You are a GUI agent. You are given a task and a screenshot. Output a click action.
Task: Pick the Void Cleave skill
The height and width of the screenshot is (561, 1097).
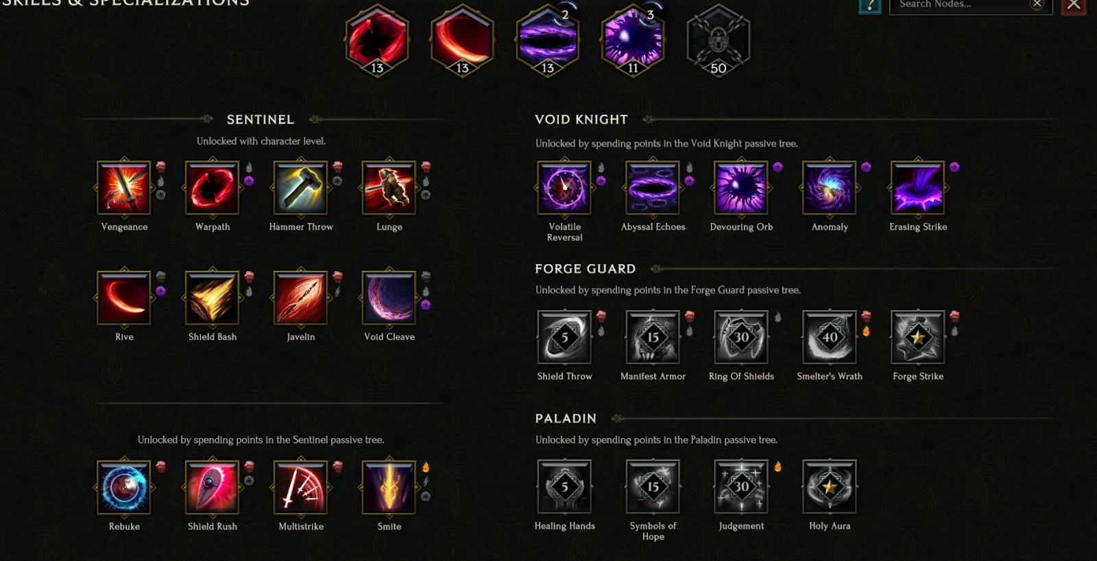click(x=389, y=298)
